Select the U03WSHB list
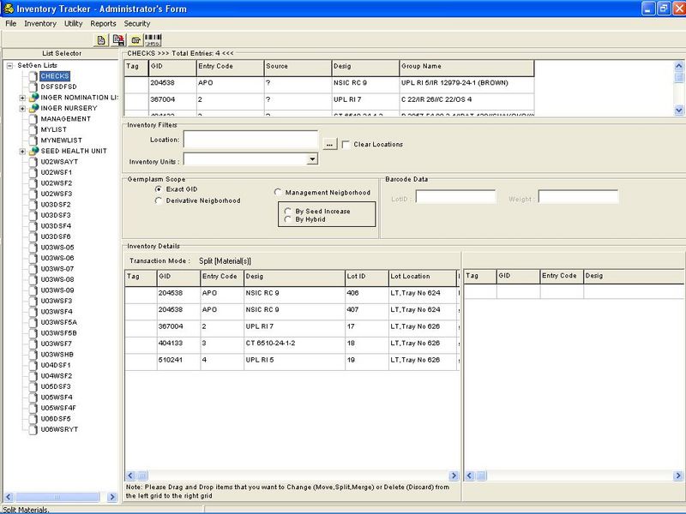 pos(57,355)
